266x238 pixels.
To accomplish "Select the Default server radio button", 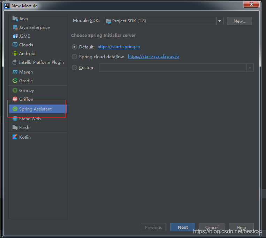I will tap(74, 47).
